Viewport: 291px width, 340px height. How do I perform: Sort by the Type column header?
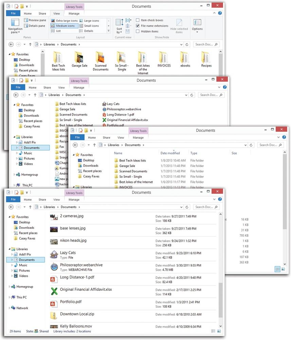(194, 153)
